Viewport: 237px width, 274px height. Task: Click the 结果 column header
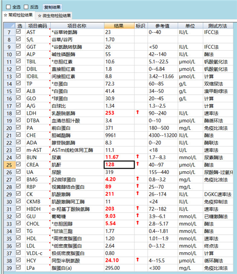pyautogui.click(x=119, y=26)
